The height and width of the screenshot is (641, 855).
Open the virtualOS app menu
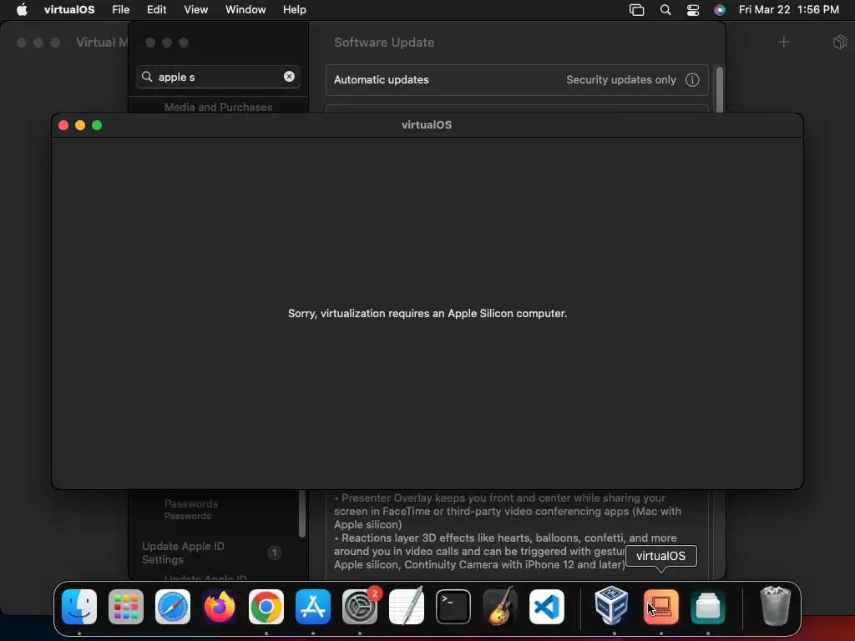point(69,9)
